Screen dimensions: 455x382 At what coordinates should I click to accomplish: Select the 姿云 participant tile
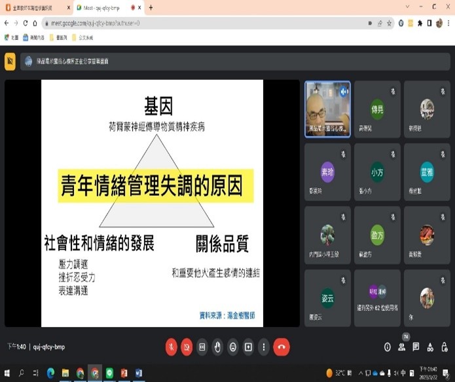327,298
